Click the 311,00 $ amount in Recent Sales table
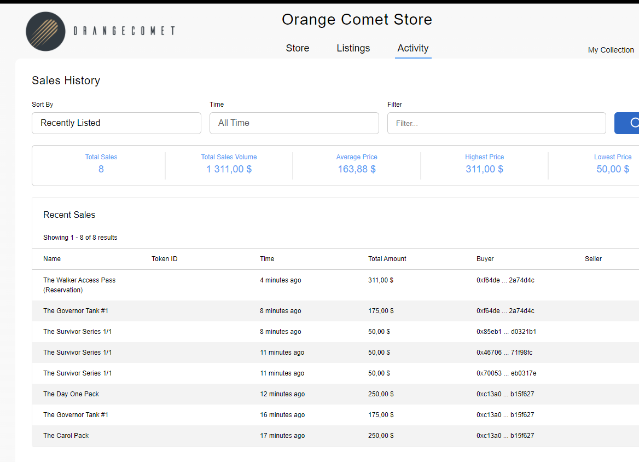The height and width of the screenshot is (462, 639). pyautogui.click(x=381, y=280)
